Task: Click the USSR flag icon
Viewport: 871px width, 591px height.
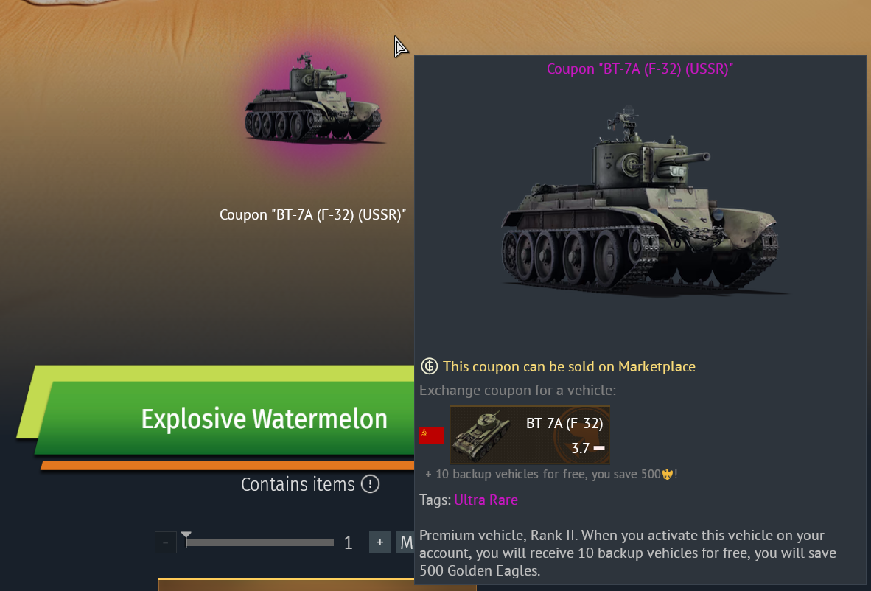Action: (x=432, y=436)
